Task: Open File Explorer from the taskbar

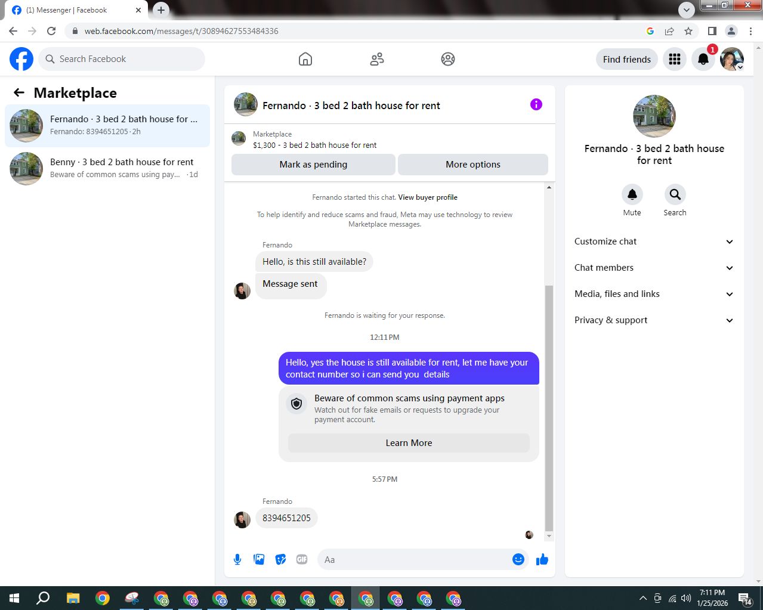Action: (73, 598)
